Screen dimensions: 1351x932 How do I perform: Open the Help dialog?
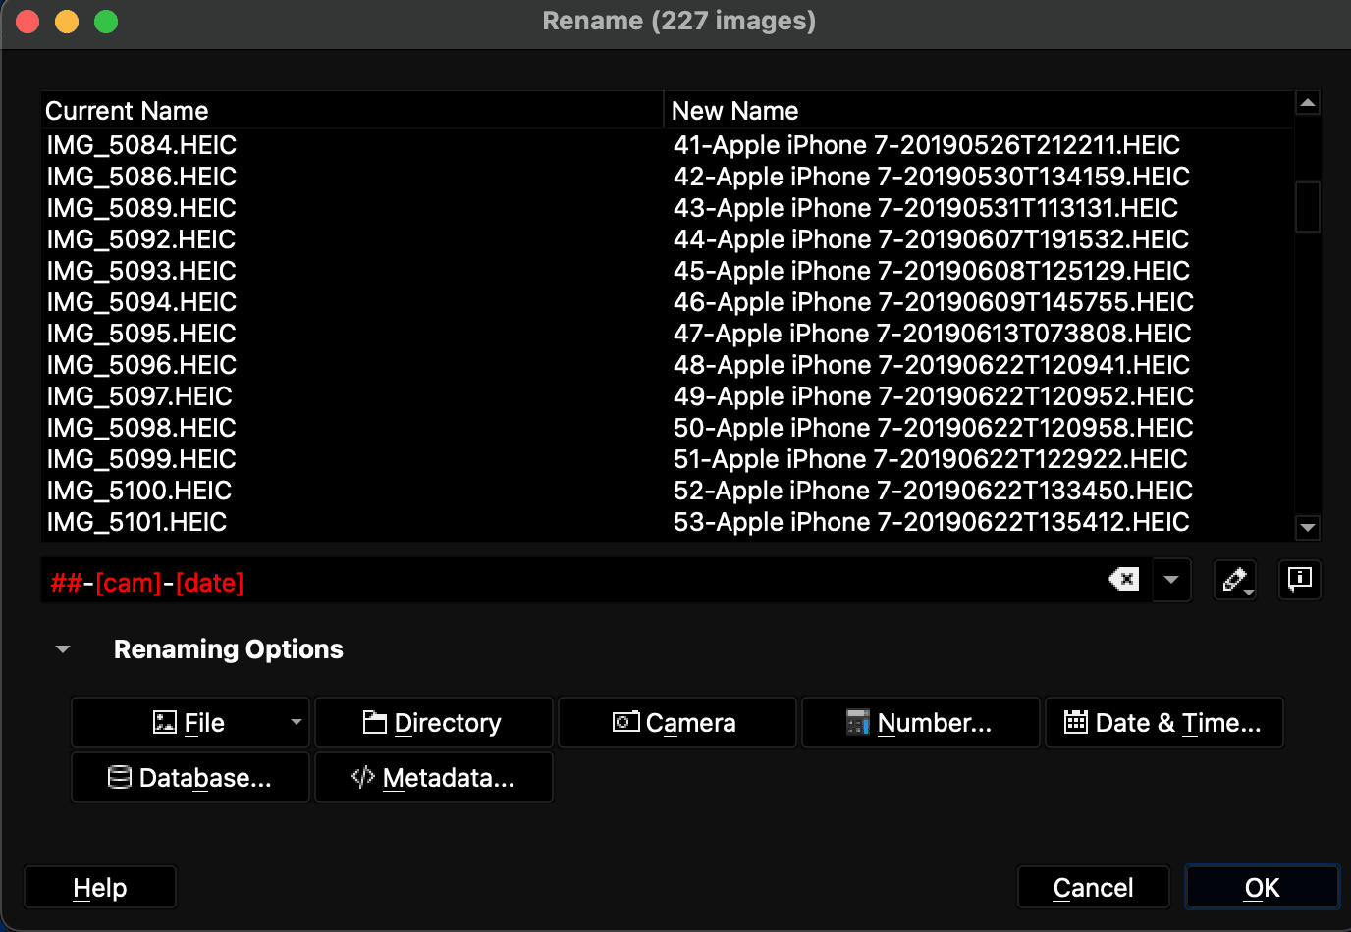(99, 887)
